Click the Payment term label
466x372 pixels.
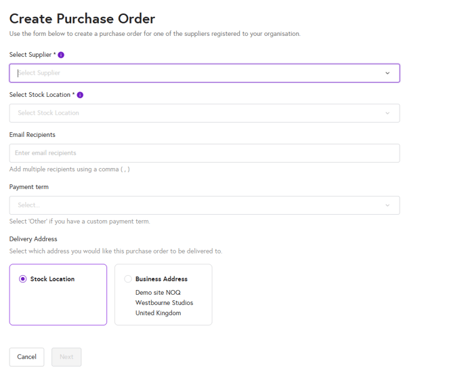29,187
